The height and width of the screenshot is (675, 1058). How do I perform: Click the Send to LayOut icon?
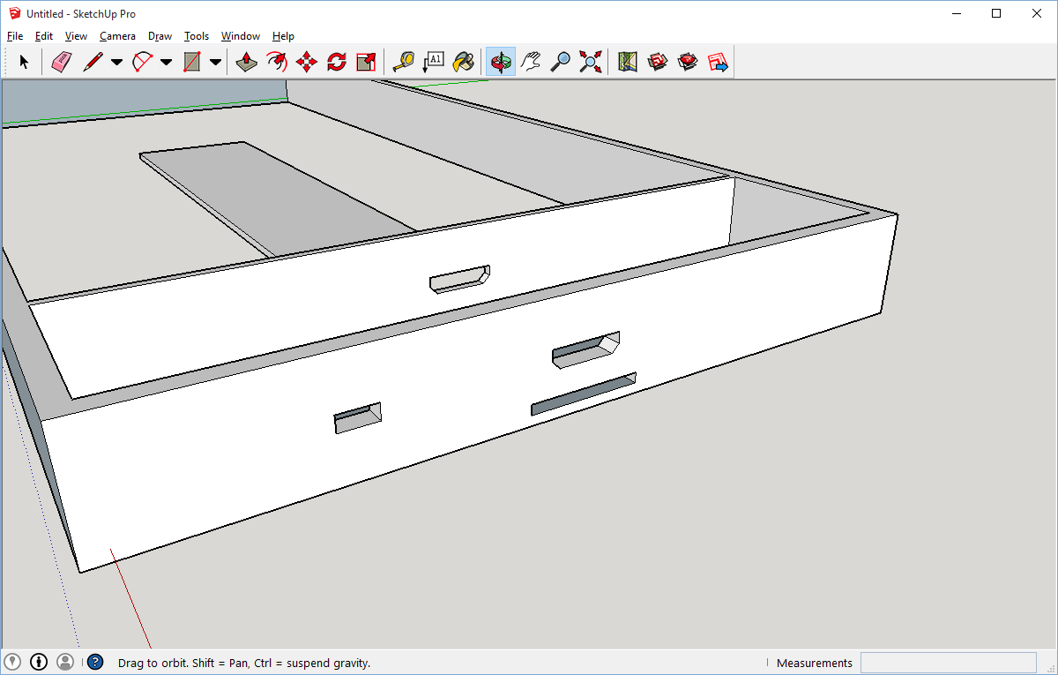(x=718, y=62)
